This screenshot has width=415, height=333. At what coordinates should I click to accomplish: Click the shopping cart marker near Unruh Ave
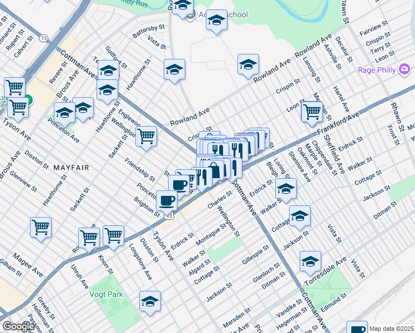click(89, 240)
